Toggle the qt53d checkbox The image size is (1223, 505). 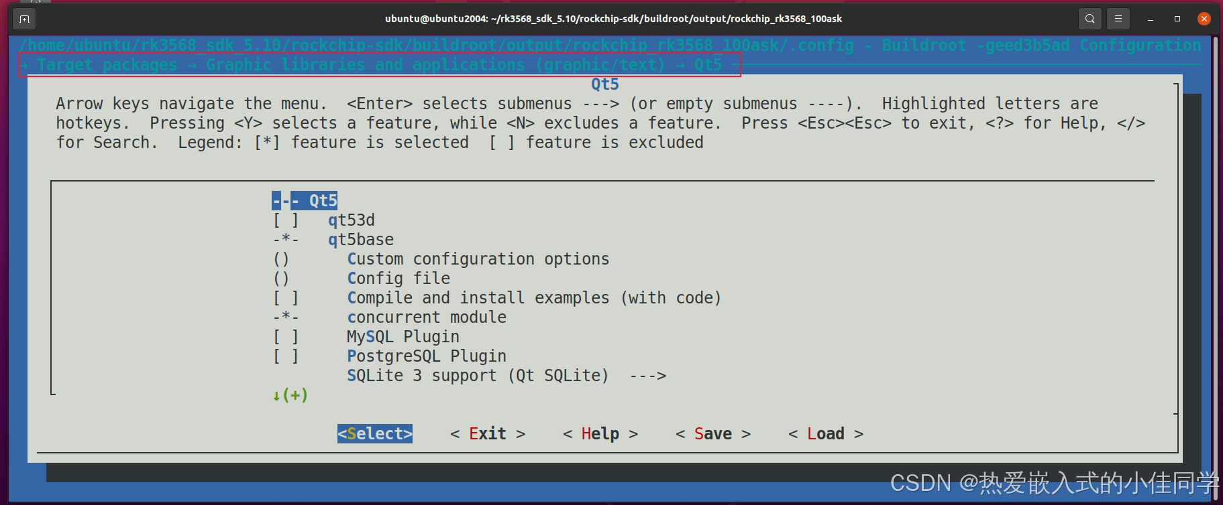click(286, 220)
